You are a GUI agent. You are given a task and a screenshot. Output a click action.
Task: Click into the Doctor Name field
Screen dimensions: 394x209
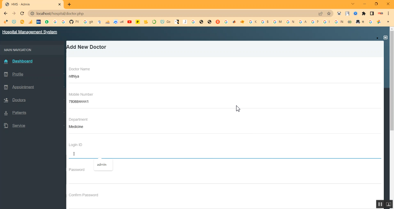[225, 77]
